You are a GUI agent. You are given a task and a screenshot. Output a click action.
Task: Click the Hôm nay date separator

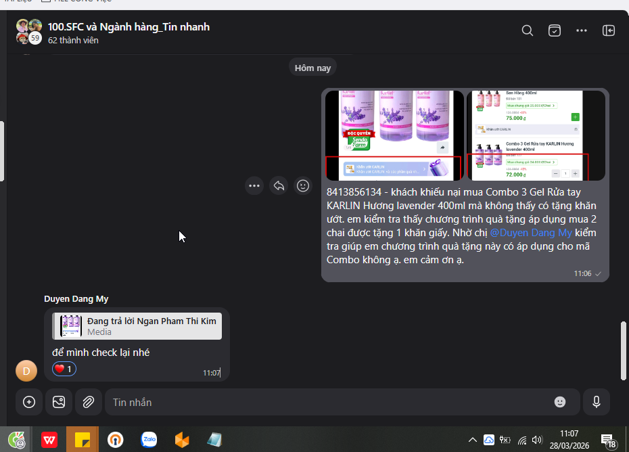(x=312, y=68)
